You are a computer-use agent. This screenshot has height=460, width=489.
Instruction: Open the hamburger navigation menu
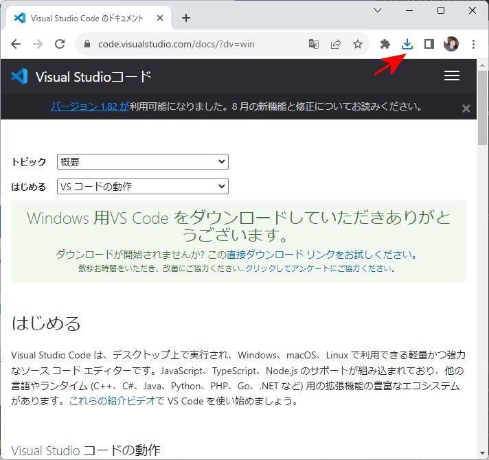[x=452, y=76]
